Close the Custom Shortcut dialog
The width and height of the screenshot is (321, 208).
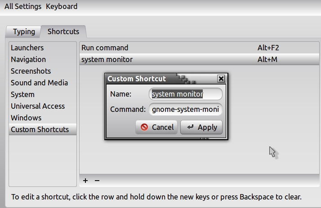click(x=221, y=79)
